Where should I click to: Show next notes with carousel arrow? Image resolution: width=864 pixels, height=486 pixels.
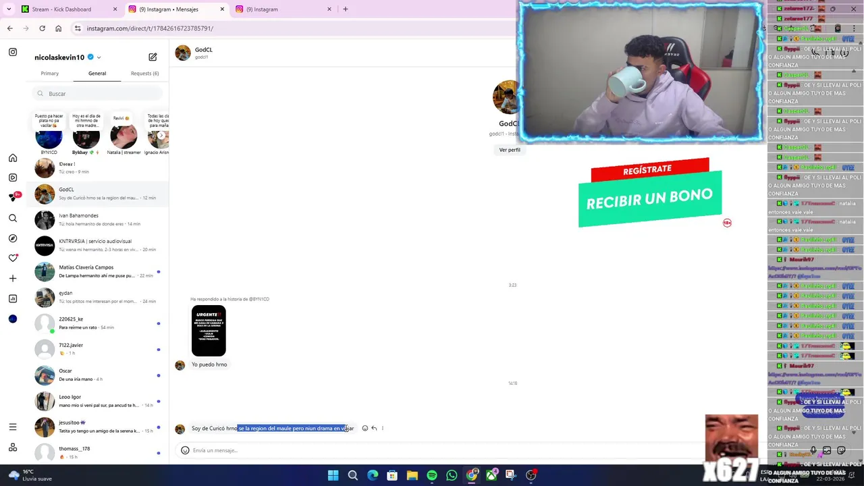coord(161,136)
